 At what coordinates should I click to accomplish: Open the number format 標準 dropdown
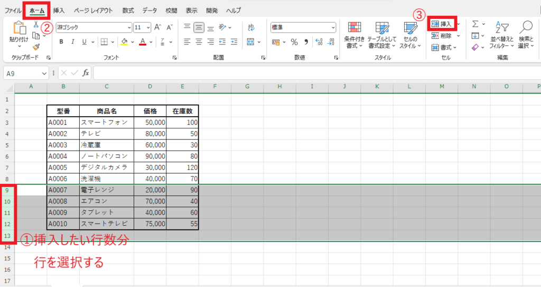point(333,27)
